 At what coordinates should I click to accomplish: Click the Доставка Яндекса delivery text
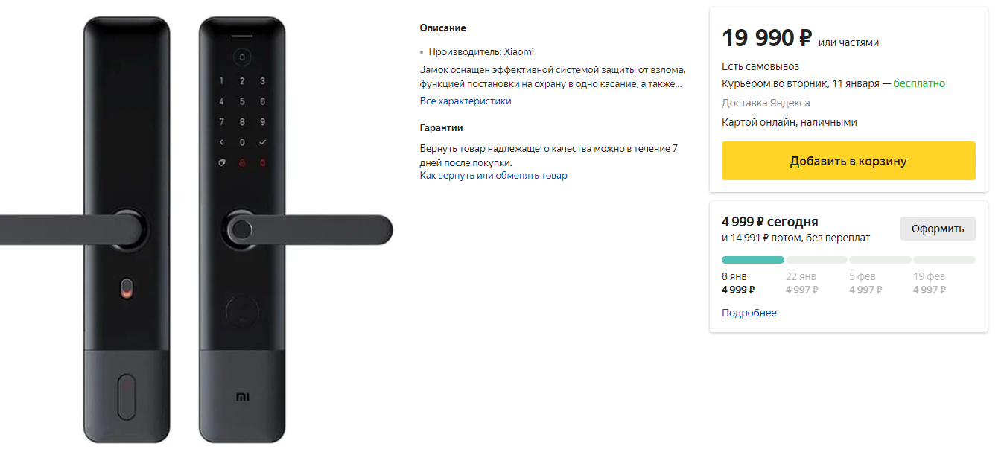(766, 103)
